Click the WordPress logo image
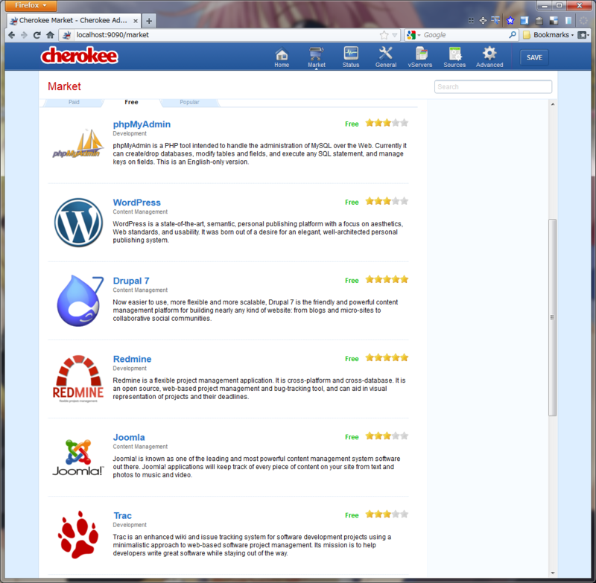This screenshot has height=583, width=596. click(78, 223)
